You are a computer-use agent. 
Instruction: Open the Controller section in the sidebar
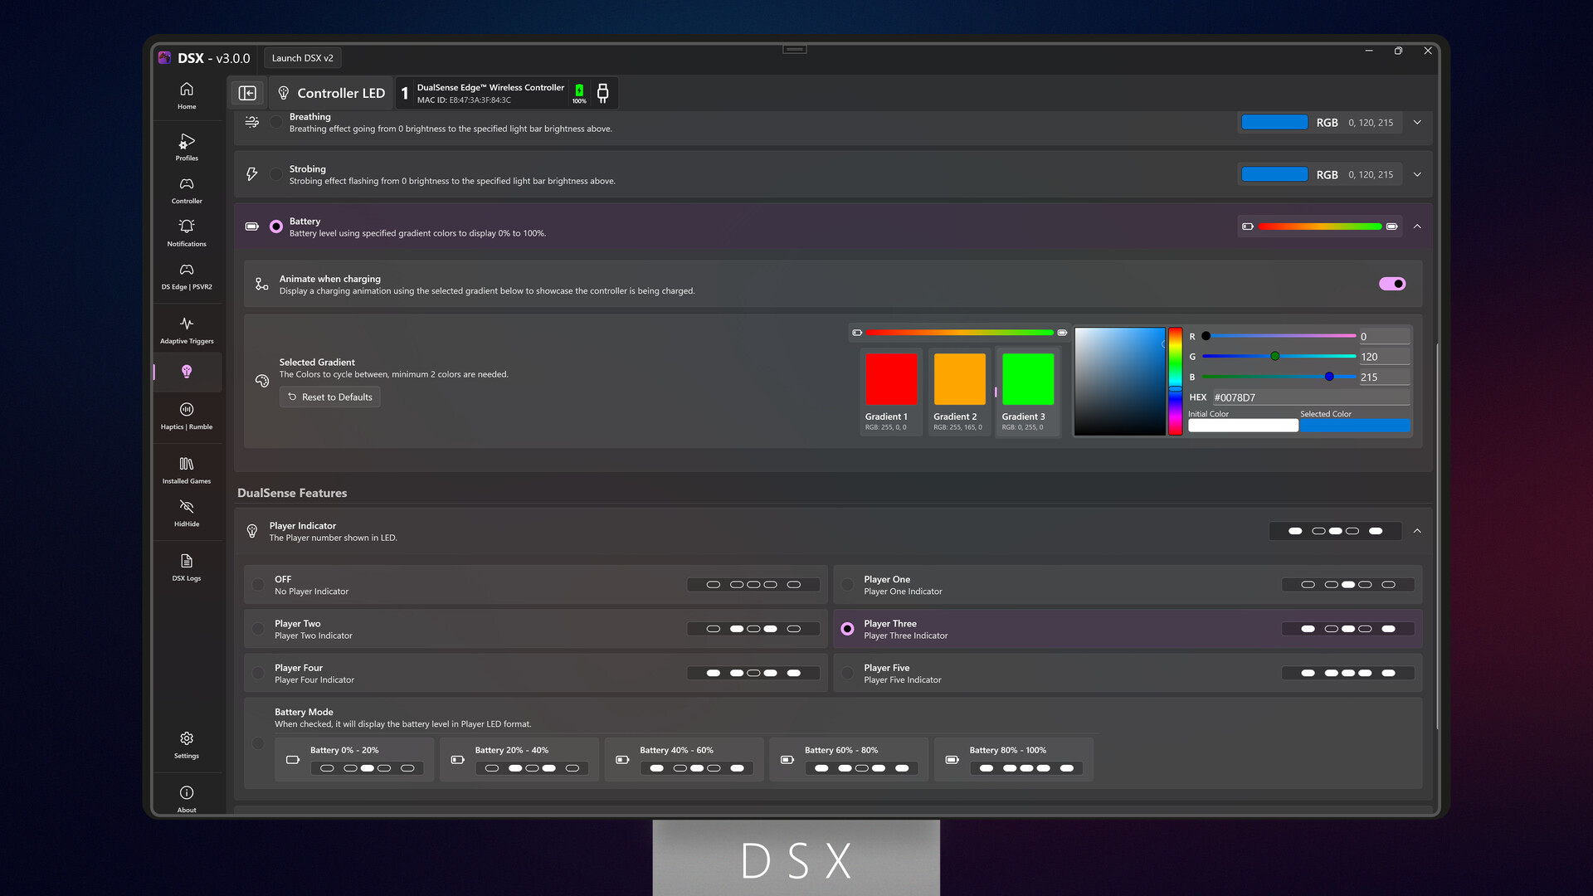click(186, 189)
